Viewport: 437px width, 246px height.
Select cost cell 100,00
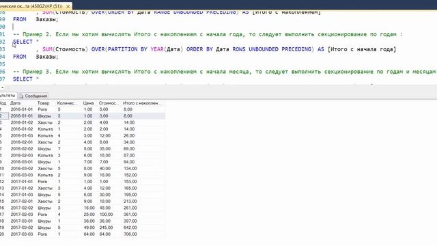pyautogui.click(x=106, y=215)
